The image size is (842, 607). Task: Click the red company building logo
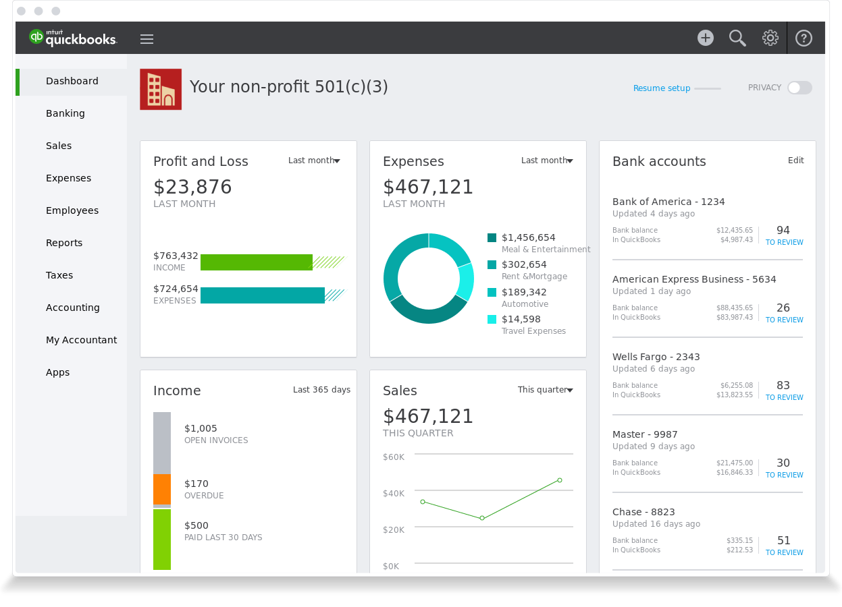[161, 89]
